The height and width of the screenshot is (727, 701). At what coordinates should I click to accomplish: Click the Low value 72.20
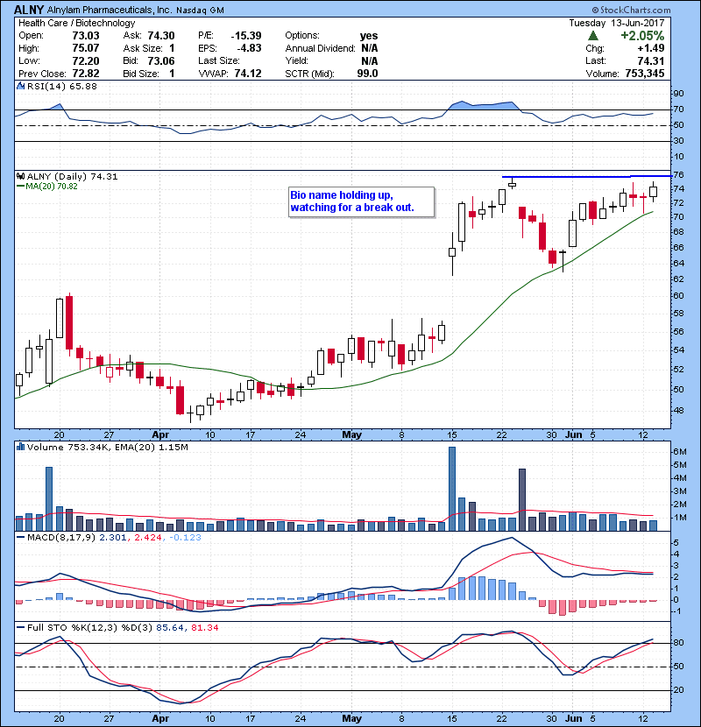click(86, 60)
